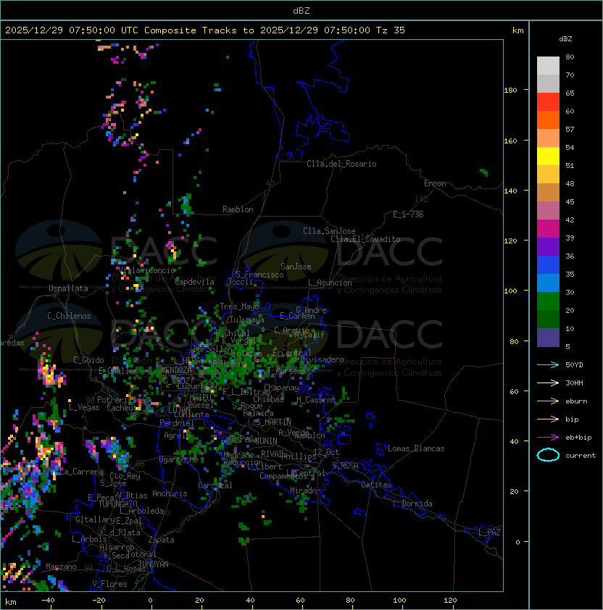Click the 'Ugarteche' map label
The image size is (603, 610).
point(179,460)
